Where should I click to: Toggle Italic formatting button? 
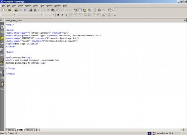coord(62,15)
